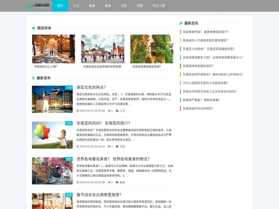This screenshot has height=209, width=279.
Task: Click the eye views icon showing 0
Action: pos(109,111)
